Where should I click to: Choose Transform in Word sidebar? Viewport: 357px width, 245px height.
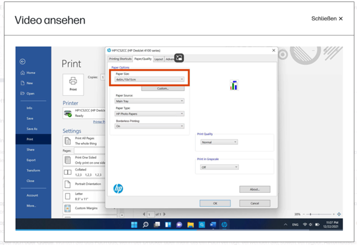(33, 170)
